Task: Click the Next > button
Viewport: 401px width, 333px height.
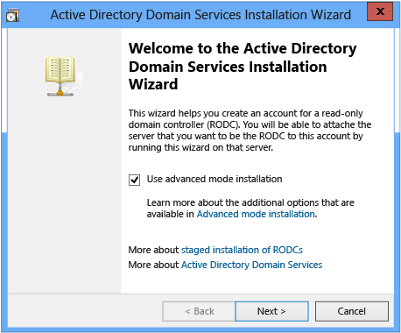Action: tap(271, 311)
